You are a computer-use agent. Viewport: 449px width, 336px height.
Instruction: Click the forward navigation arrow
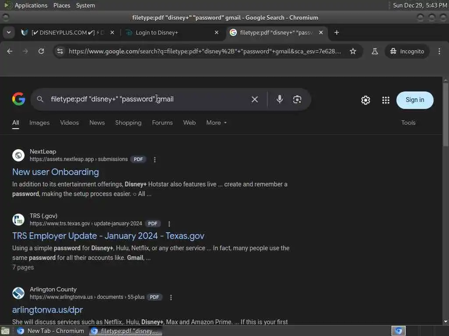click(x=25, y=52)
